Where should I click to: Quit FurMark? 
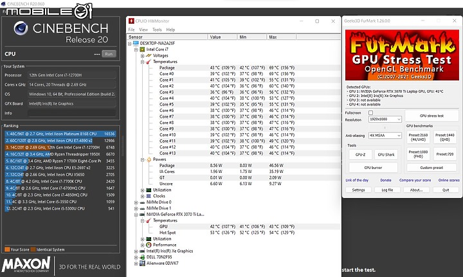pyautogui.click(x=446, y=190)
